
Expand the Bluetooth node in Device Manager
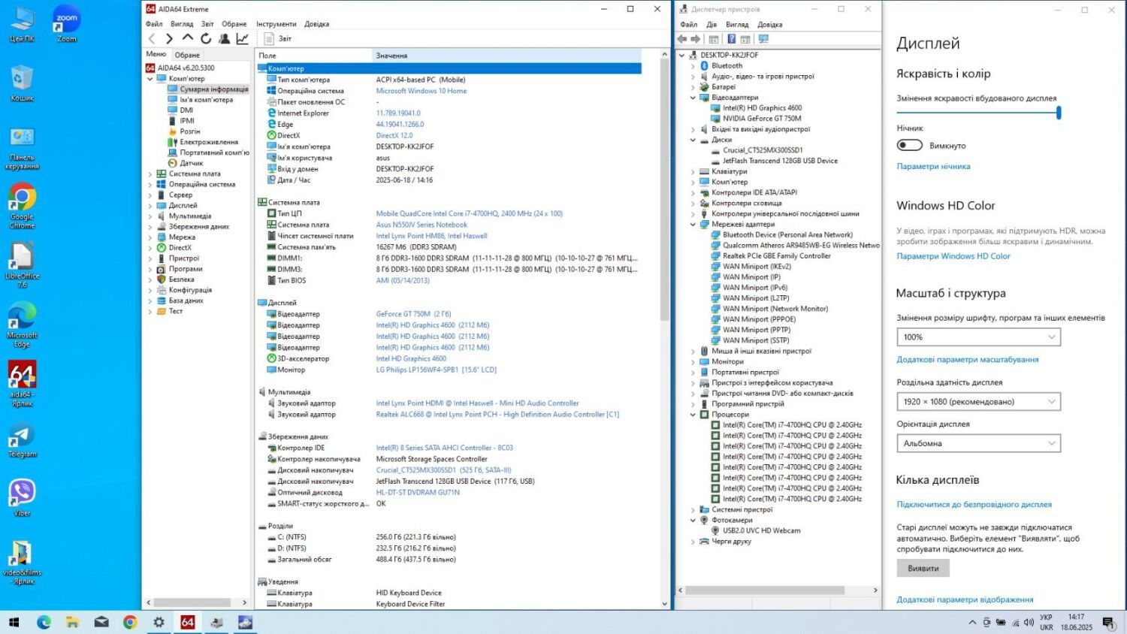pyautogui.click(x=693, y=66)
